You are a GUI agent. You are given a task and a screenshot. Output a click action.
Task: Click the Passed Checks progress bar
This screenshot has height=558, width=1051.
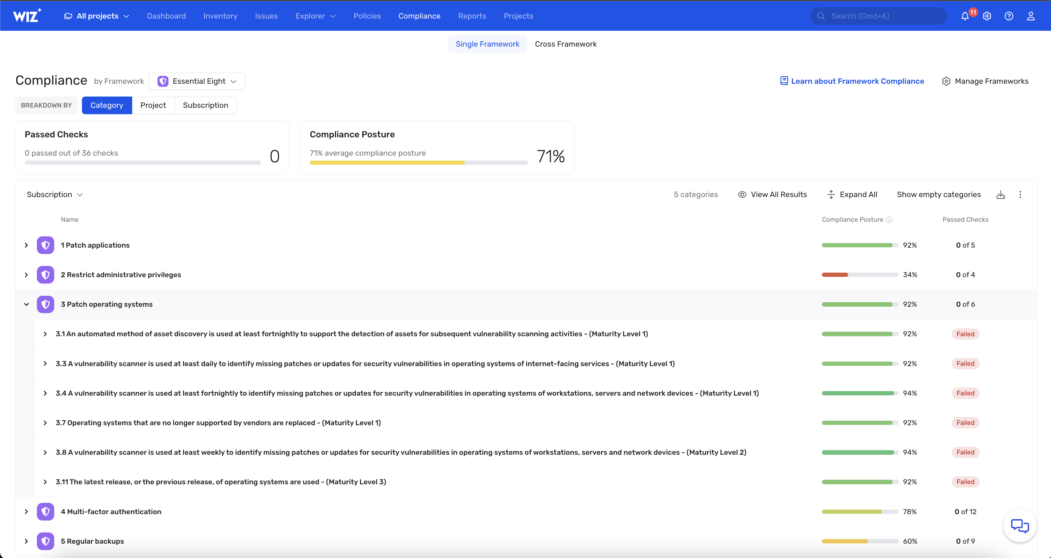coord(142,163)
